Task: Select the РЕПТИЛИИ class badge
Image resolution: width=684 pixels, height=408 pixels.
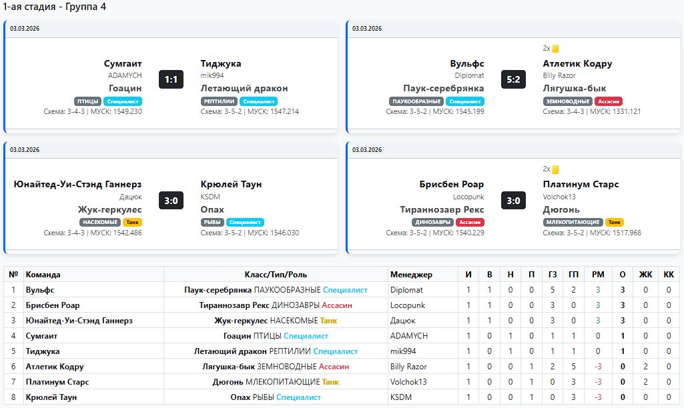Action: tap(219, 101)
